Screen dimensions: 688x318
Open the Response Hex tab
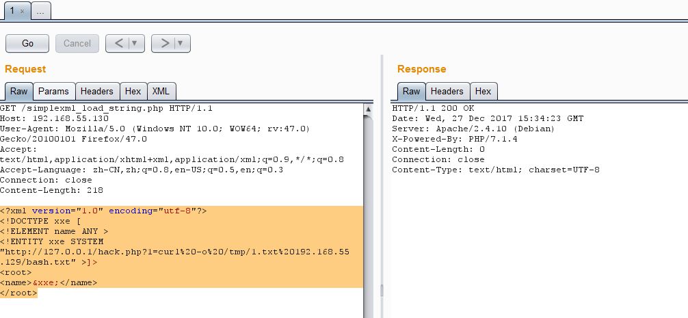483,91
